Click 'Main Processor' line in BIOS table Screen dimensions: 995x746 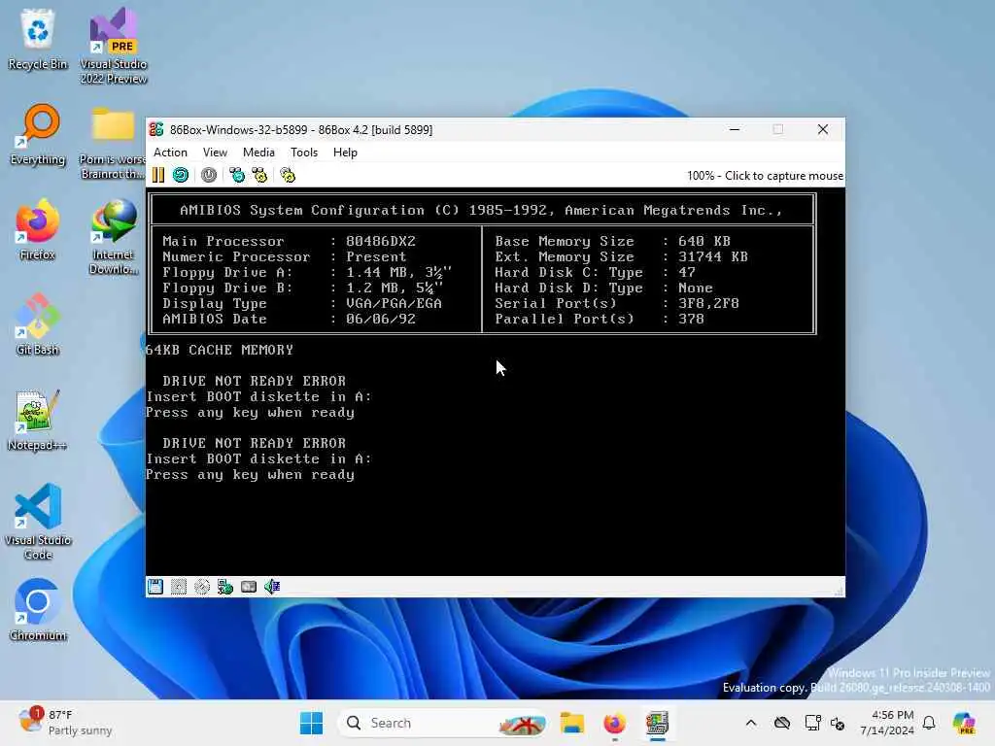coord(290,241)
